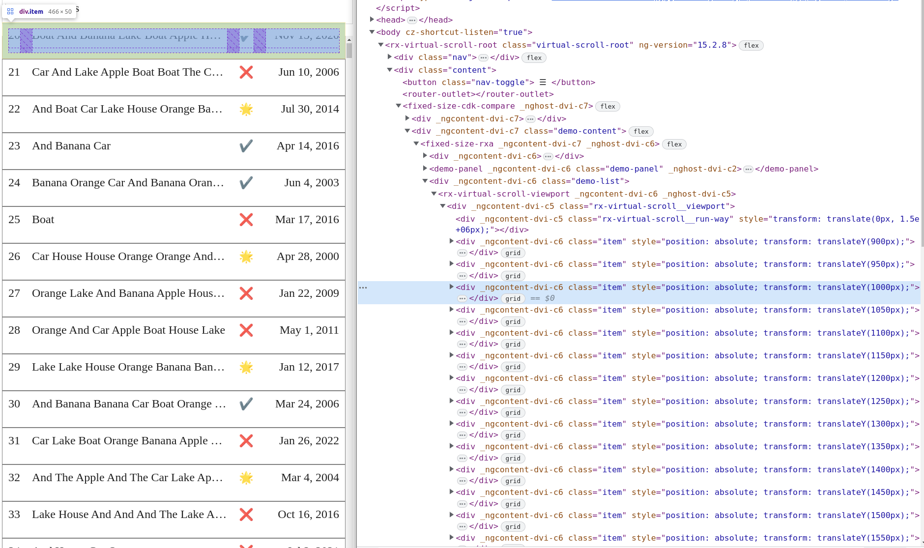The image size is (924, 548).
Task: Expand the demo-panel element node
Action: [425, 169]
